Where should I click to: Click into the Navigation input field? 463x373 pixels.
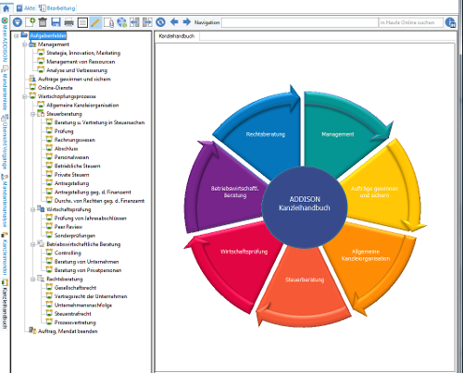300,22
